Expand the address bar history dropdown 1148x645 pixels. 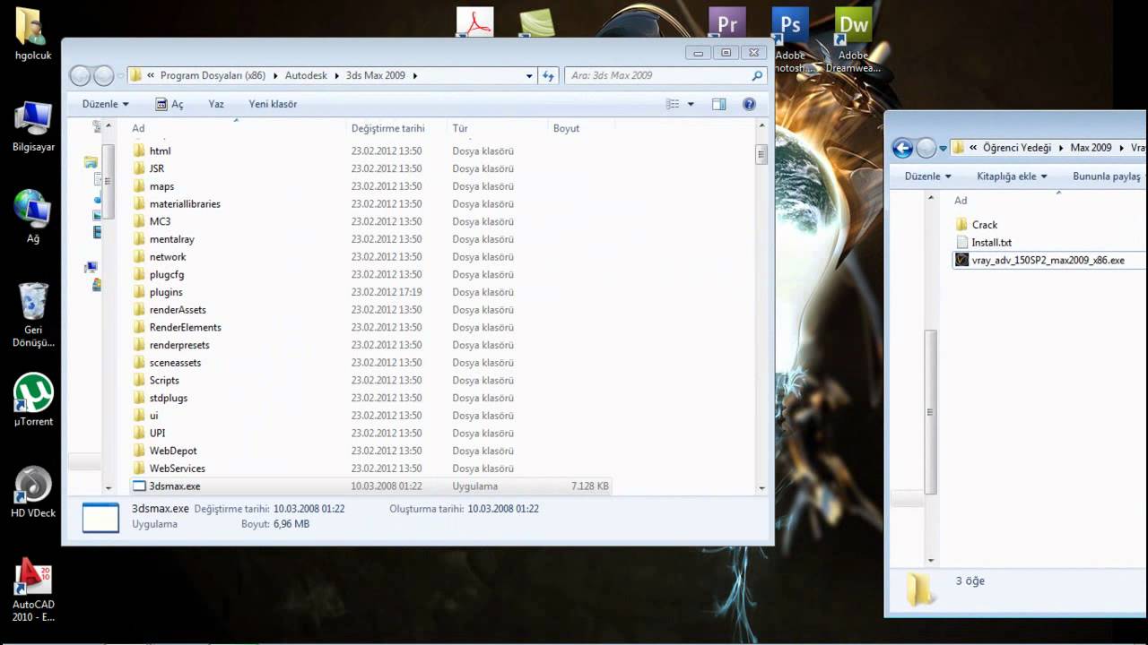tap(529, 76)
